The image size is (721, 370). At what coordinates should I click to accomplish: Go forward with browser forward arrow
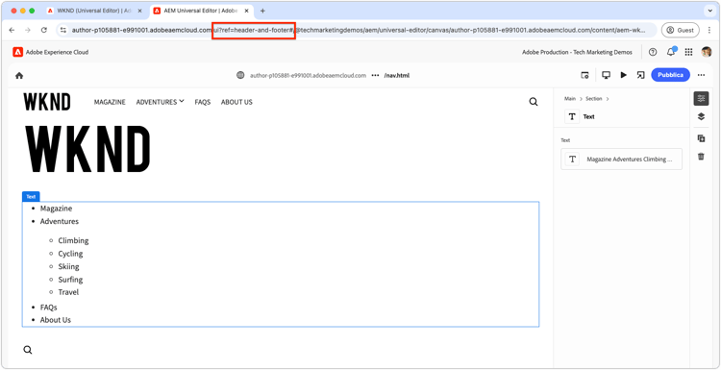pos(28,30)
